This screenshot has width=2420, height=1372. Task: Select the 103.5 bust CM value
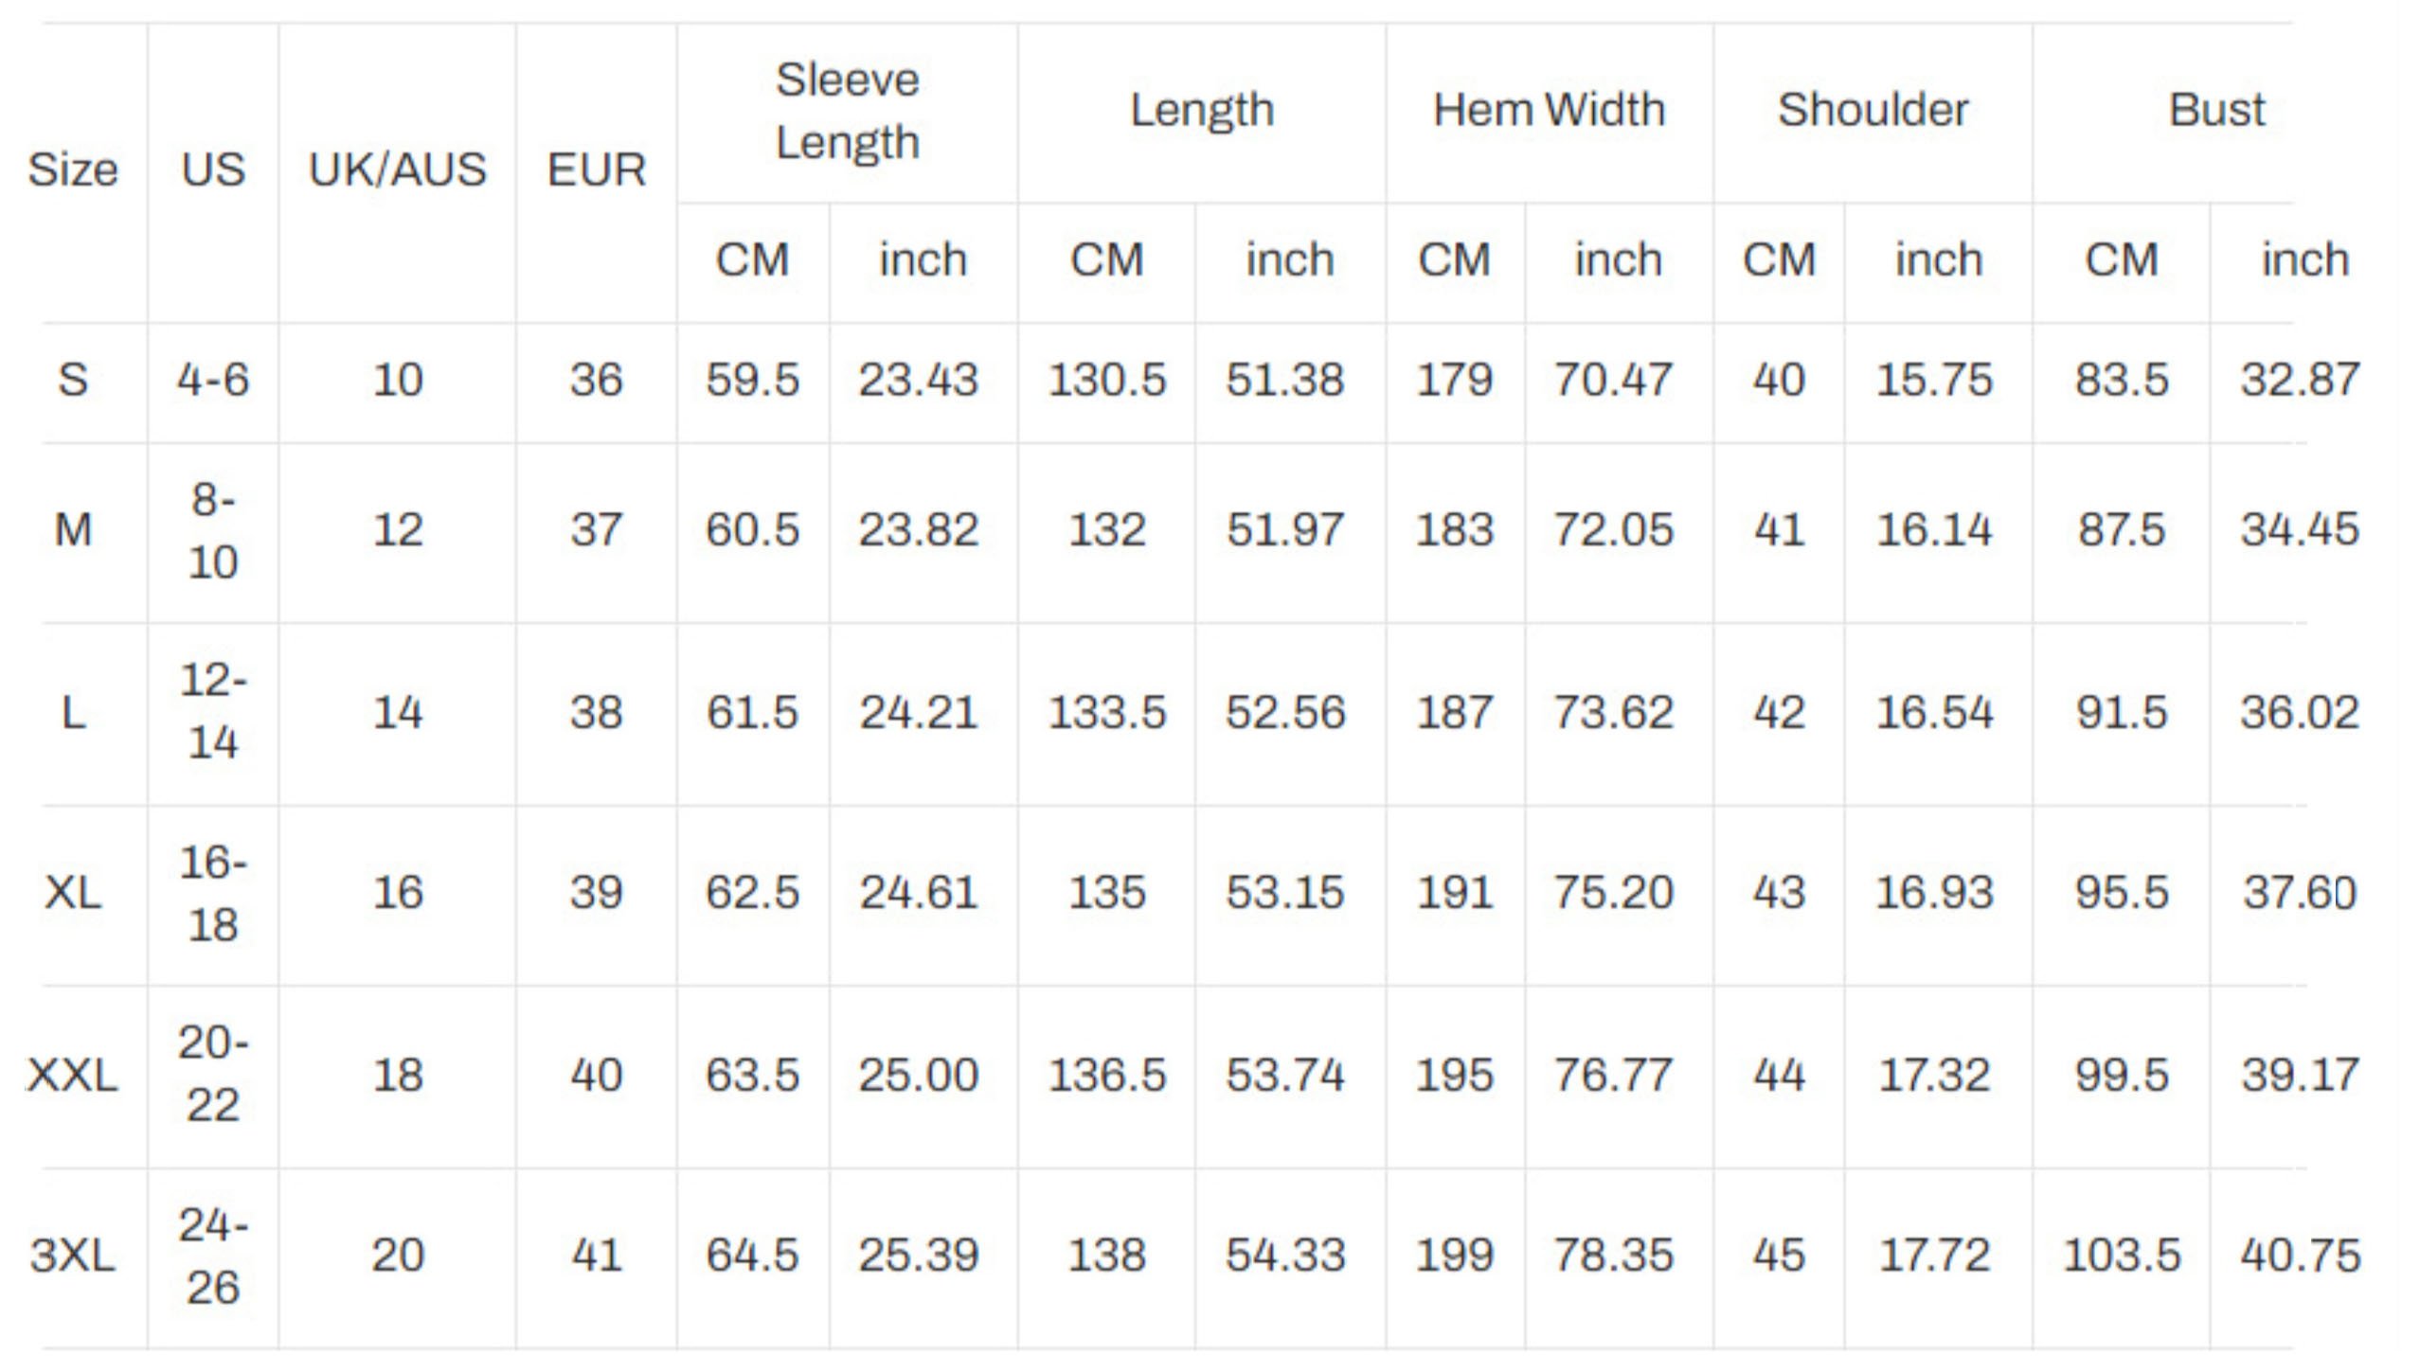[x=2121, y=1256]
